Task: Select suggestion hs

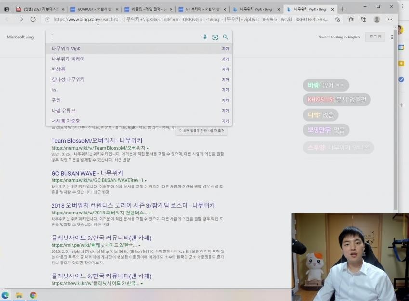Action: (x=139, y=90)
